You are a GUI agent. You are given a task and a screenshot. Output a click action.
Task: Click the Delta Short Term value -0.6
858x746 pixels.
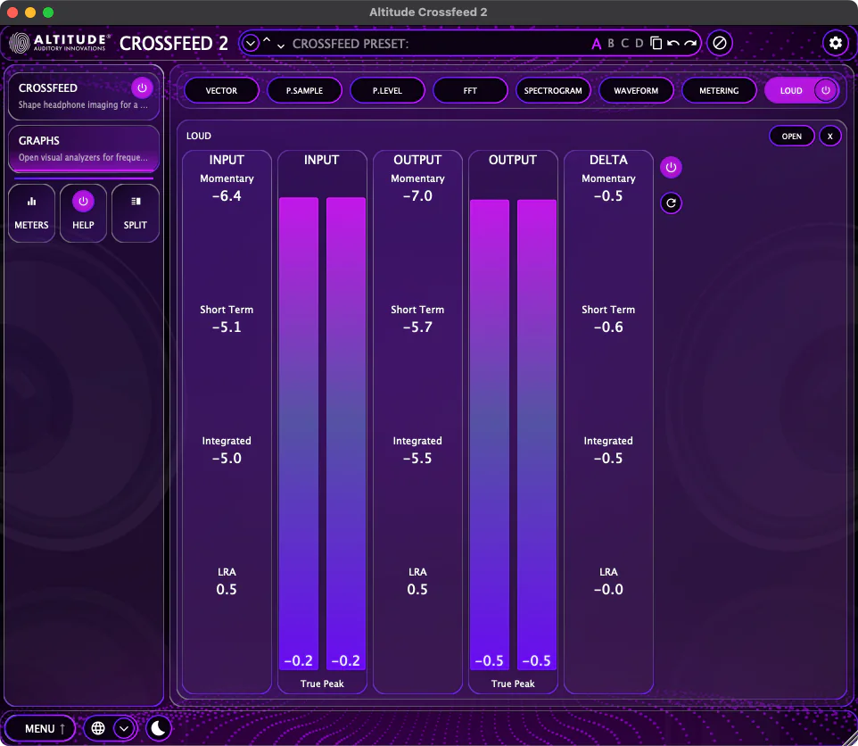608,327
